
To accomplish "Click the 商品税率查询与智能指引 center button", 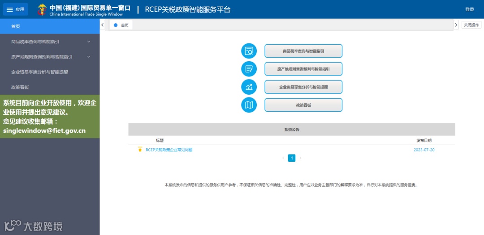I will coord(303,51).
